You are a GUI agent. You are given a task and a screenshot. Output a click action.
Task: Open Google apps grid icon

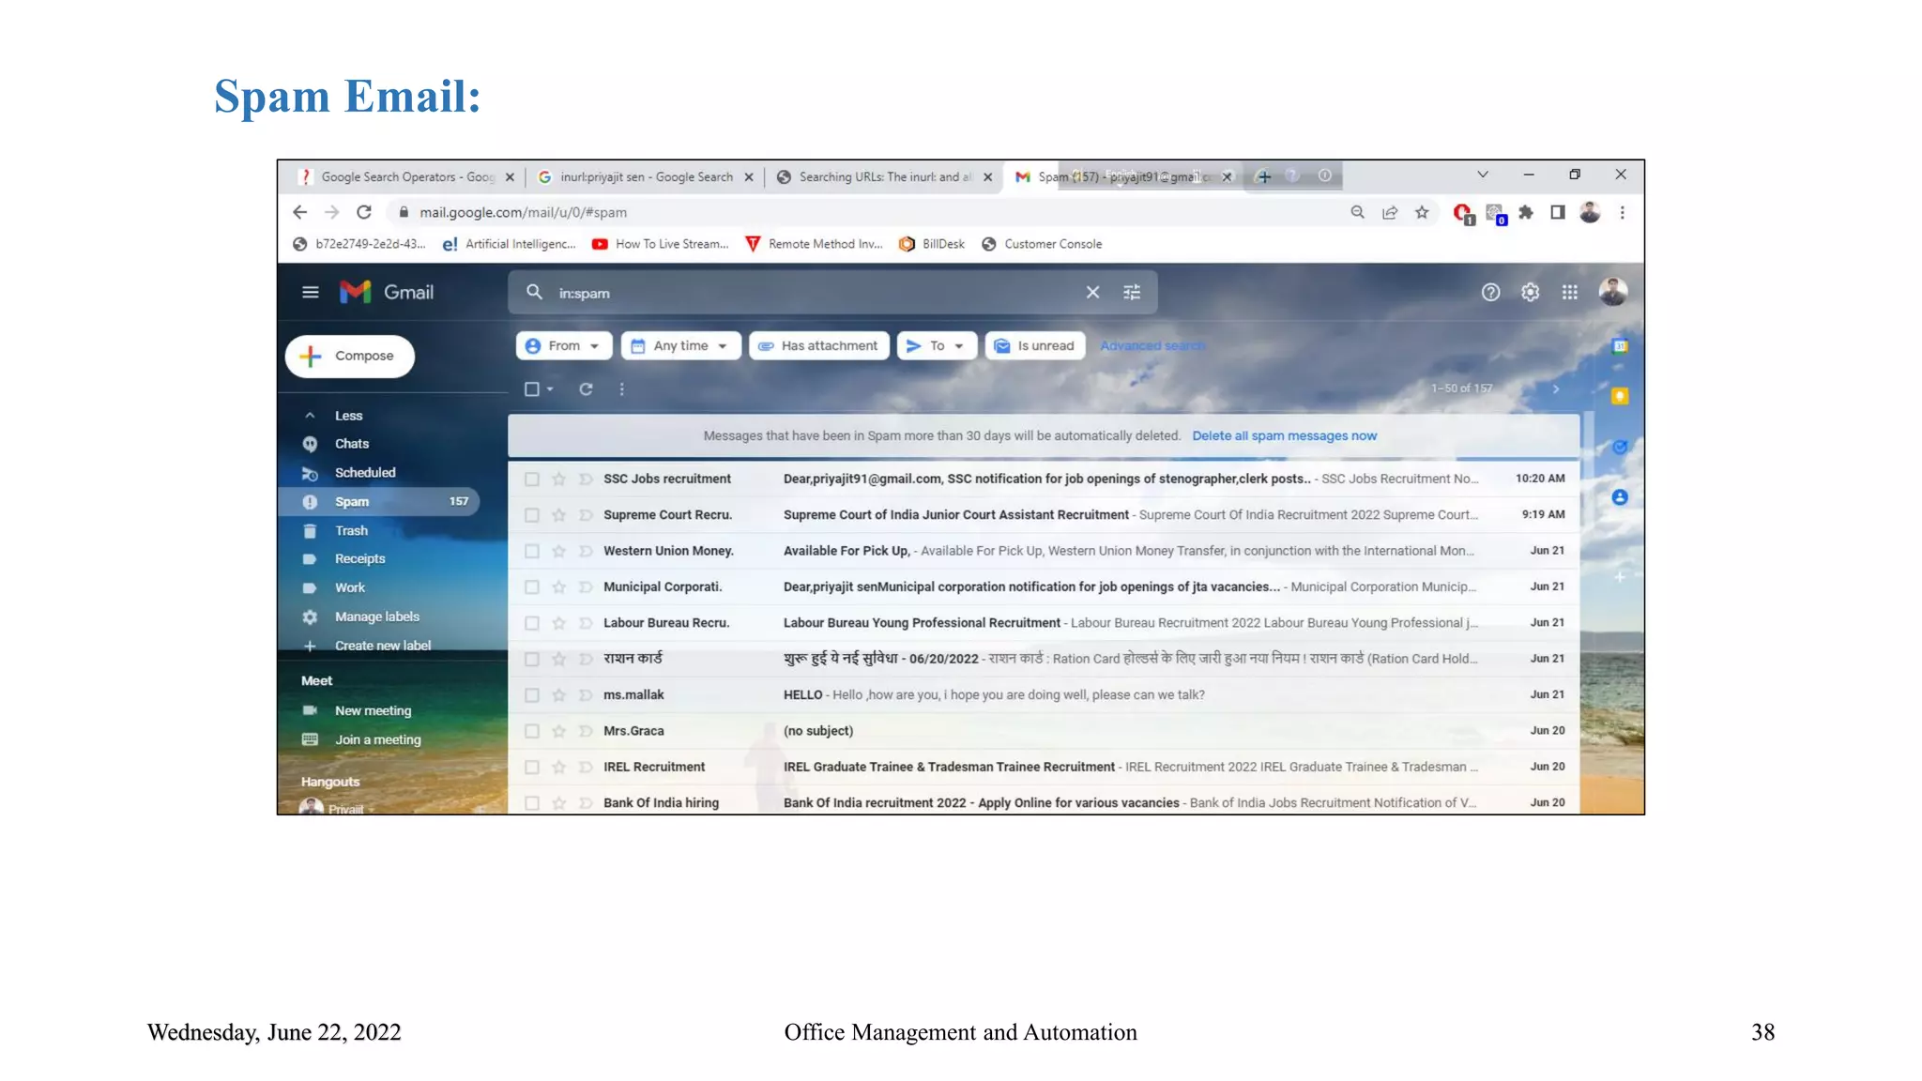tap(1569, 292)
